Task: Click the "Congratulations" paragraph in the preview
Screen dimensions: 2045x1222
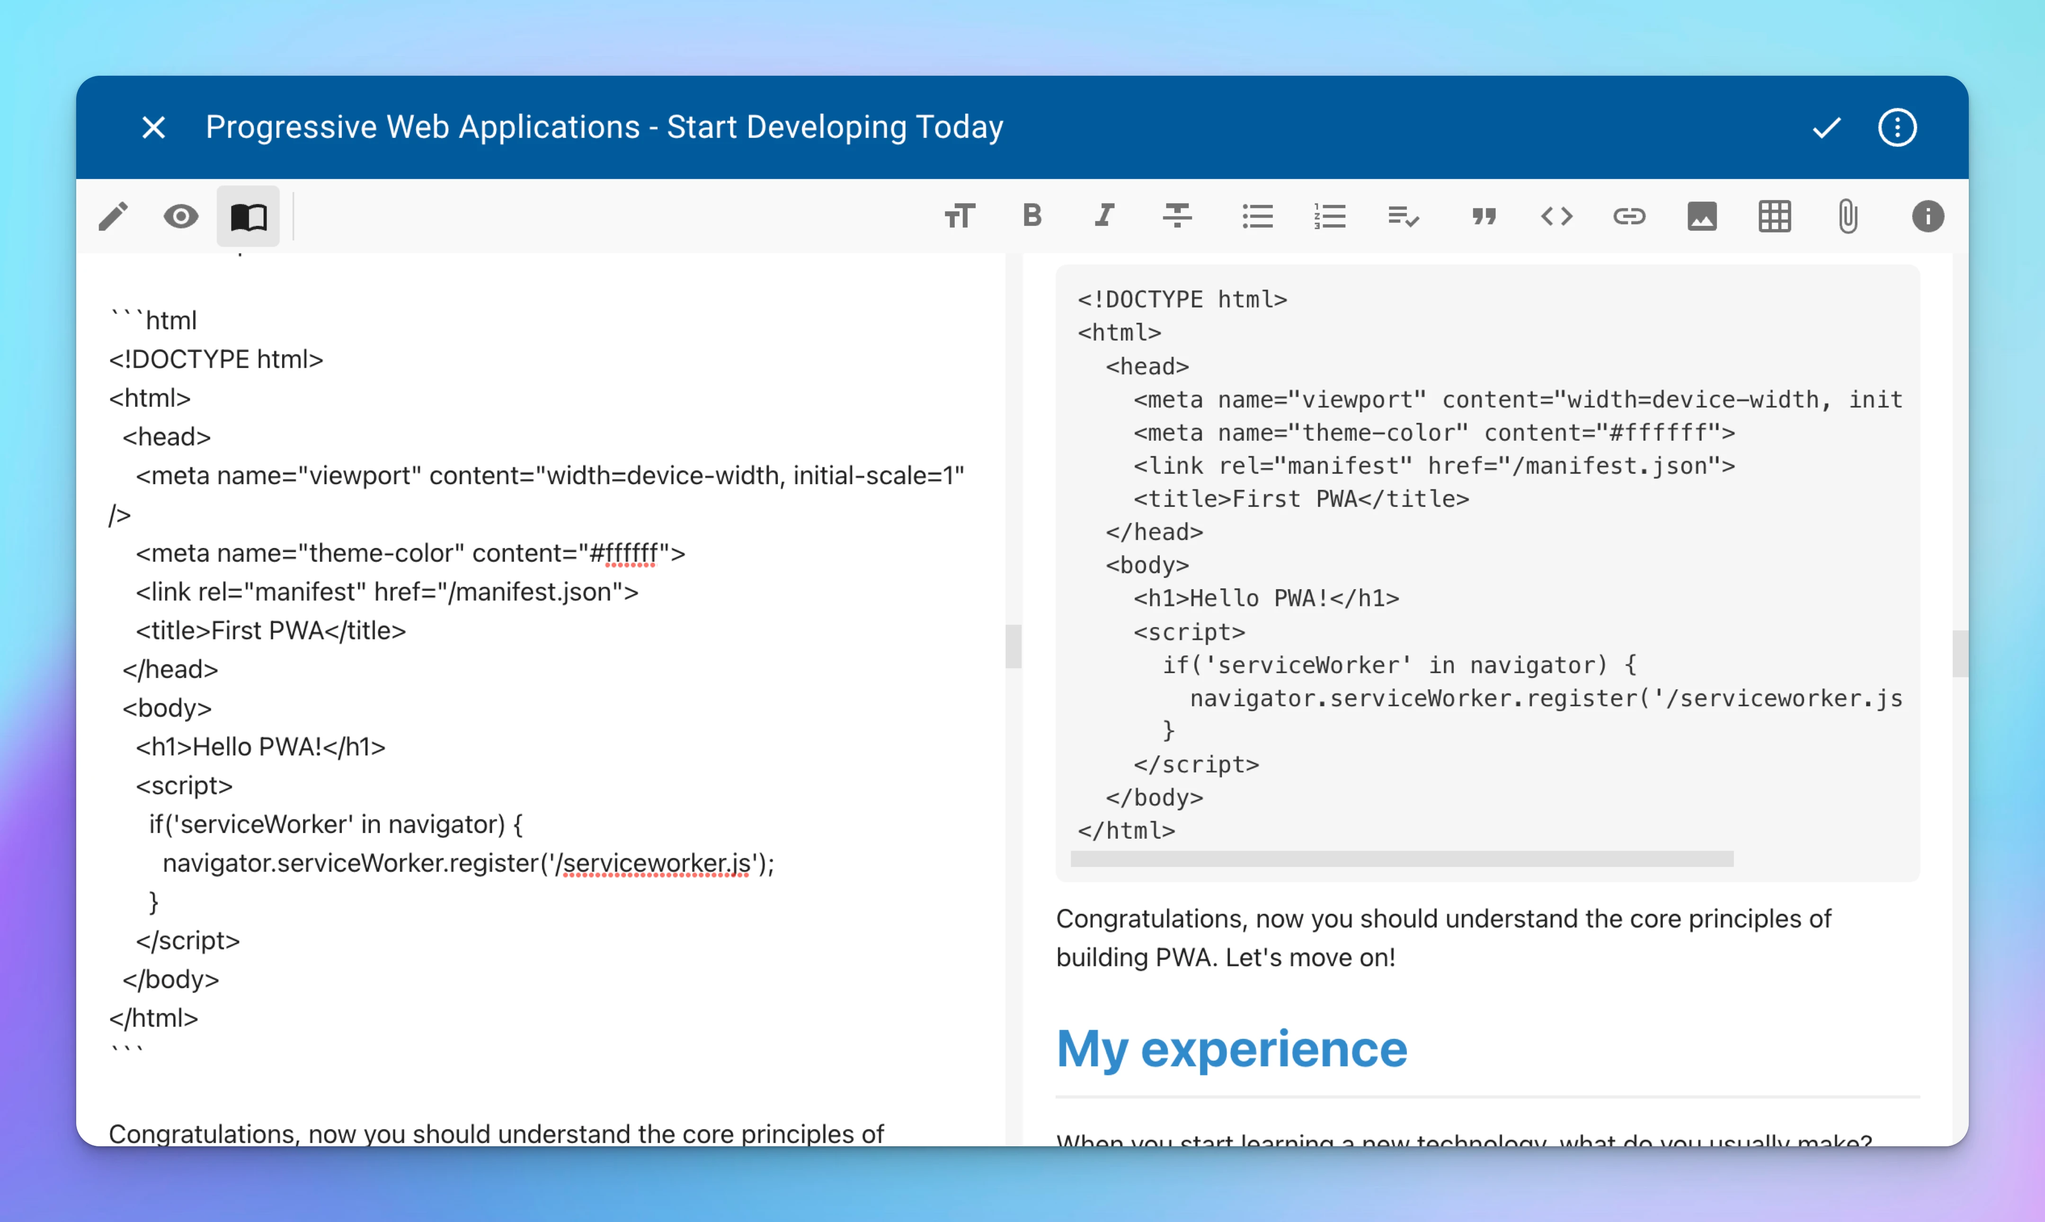Action: click(1443, 938)
